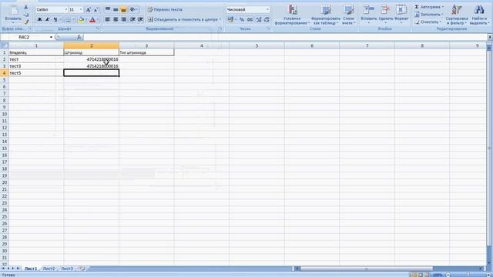The height and width of the screenshot is (277, 493).
Task: Open Форматировать как таблицу gallery
Action: (x=325, y=15)
